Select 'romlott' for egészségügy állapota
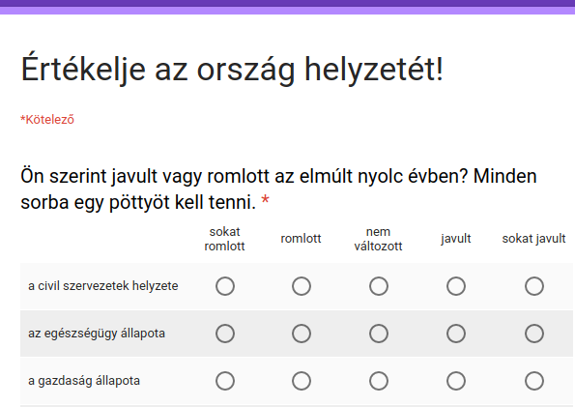575x407 pixels. pyautogui.click(x=302, y=334)
